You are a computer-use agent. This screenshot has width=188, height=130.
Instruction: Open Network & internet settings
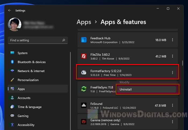[x=38, y=71]
